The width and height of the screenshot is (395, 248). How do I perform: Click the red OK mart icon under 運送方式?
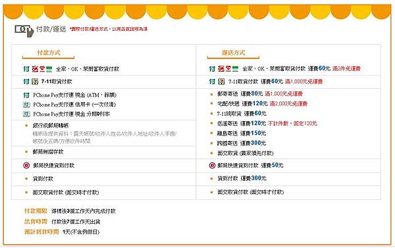[x=221, y=68]
